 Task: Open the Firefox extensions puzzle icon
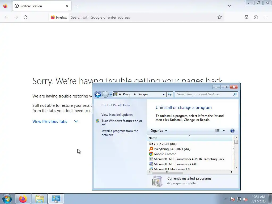tap(256, 17)
